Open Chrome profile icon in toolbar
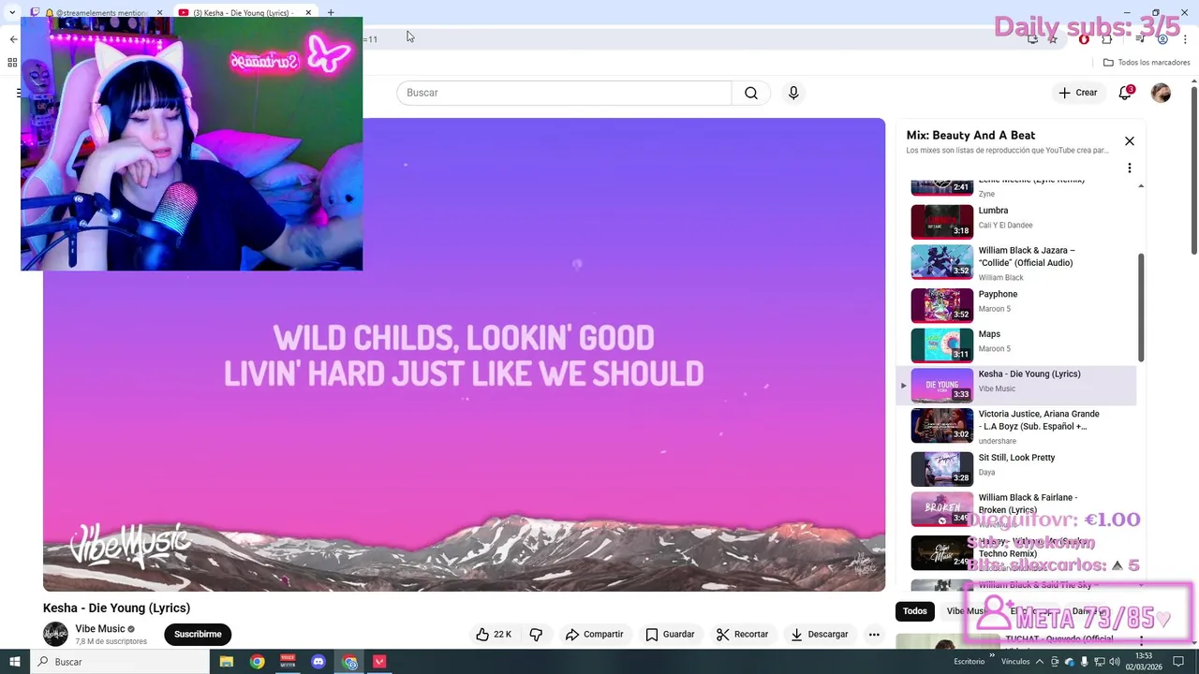 click(x=1162, y=39)
